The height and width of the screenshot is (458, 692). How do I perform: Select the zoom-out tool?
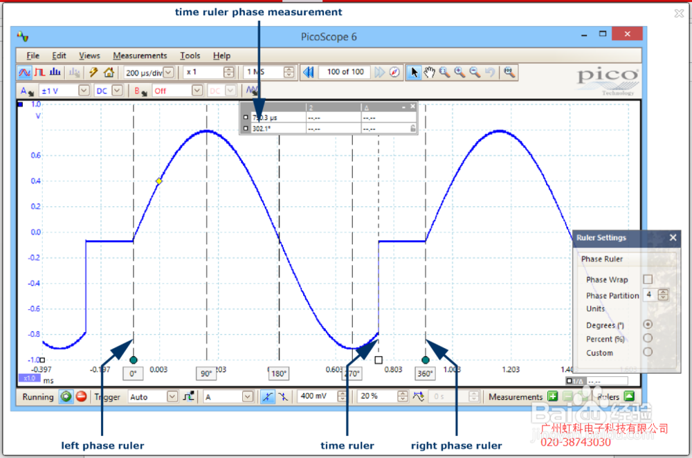(475, 73)
